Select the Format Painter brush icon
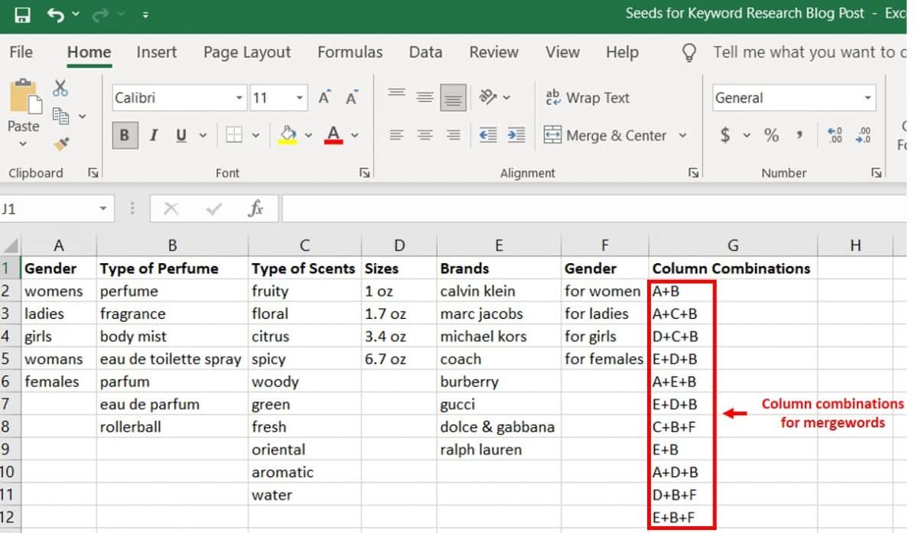This screenshot has width=918, height=533. click(x=61, y=144)
